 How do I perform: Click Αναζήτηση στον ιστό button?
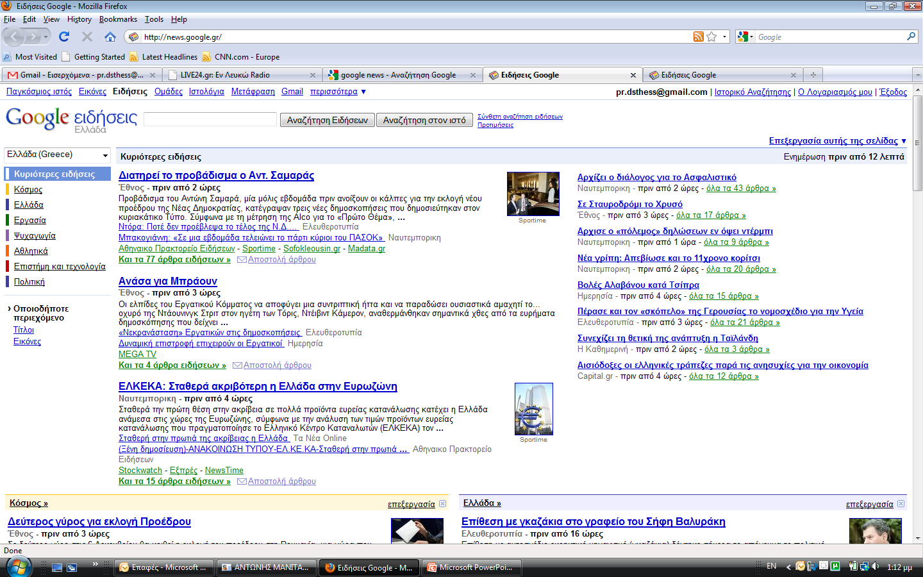424,120
